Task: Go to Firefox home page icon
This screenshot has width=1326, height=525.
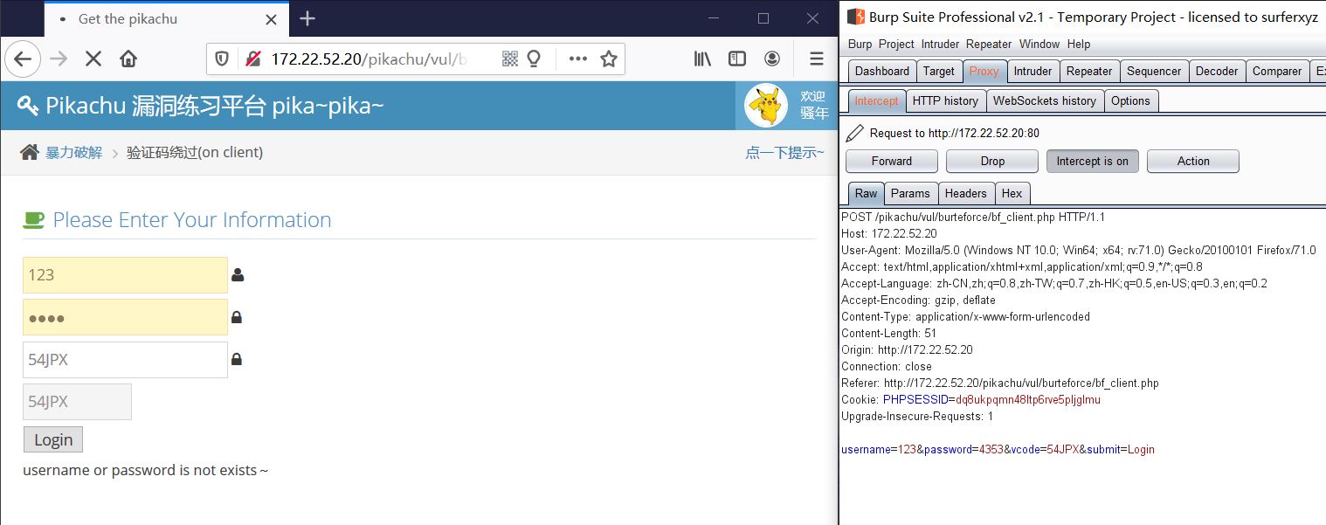Action: (128, 59)
